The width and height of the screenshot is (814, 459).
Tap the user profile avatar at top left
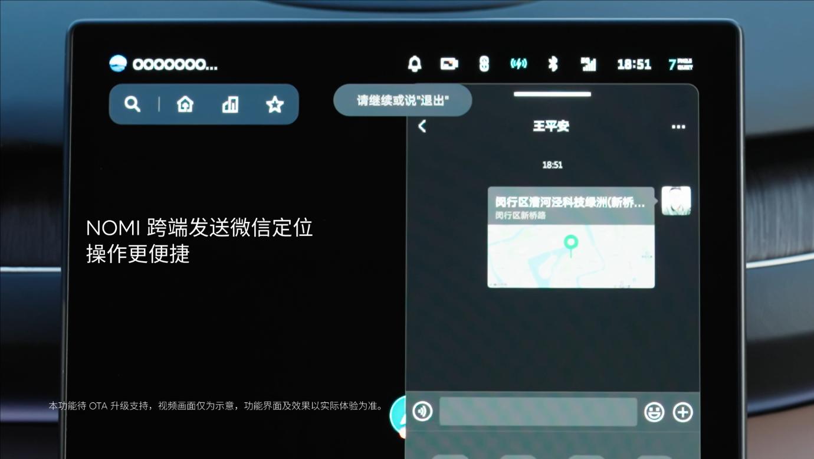coord(118,64)
